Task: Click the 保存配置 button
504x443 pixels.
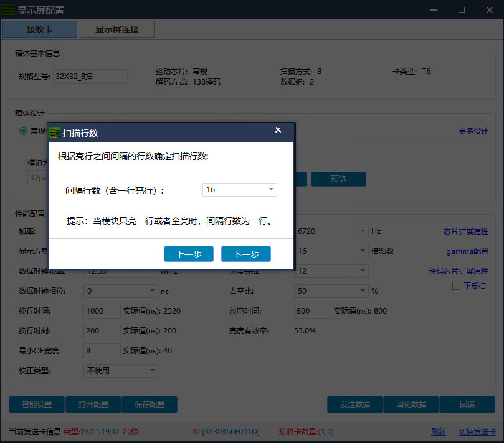Action: (x=150, y=404)
